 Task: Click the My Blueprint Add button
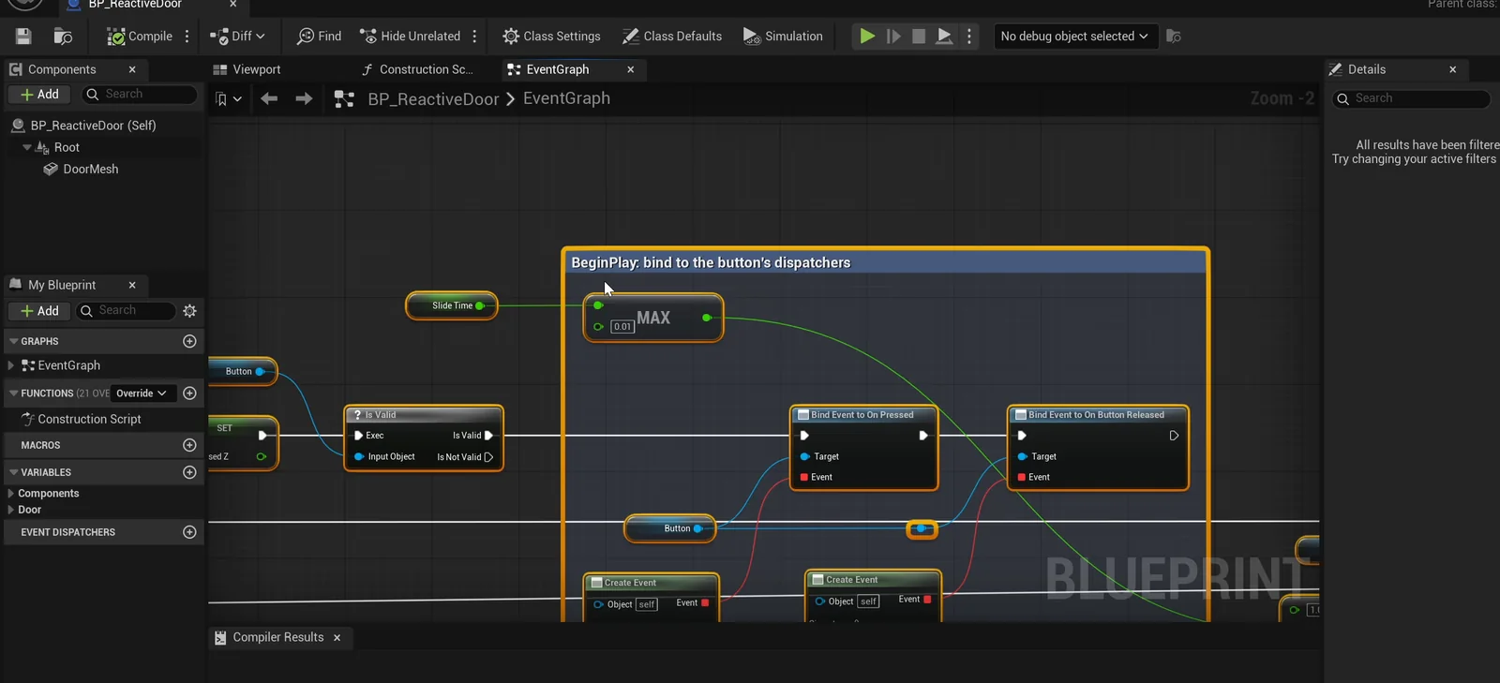[x=39, y=311]
